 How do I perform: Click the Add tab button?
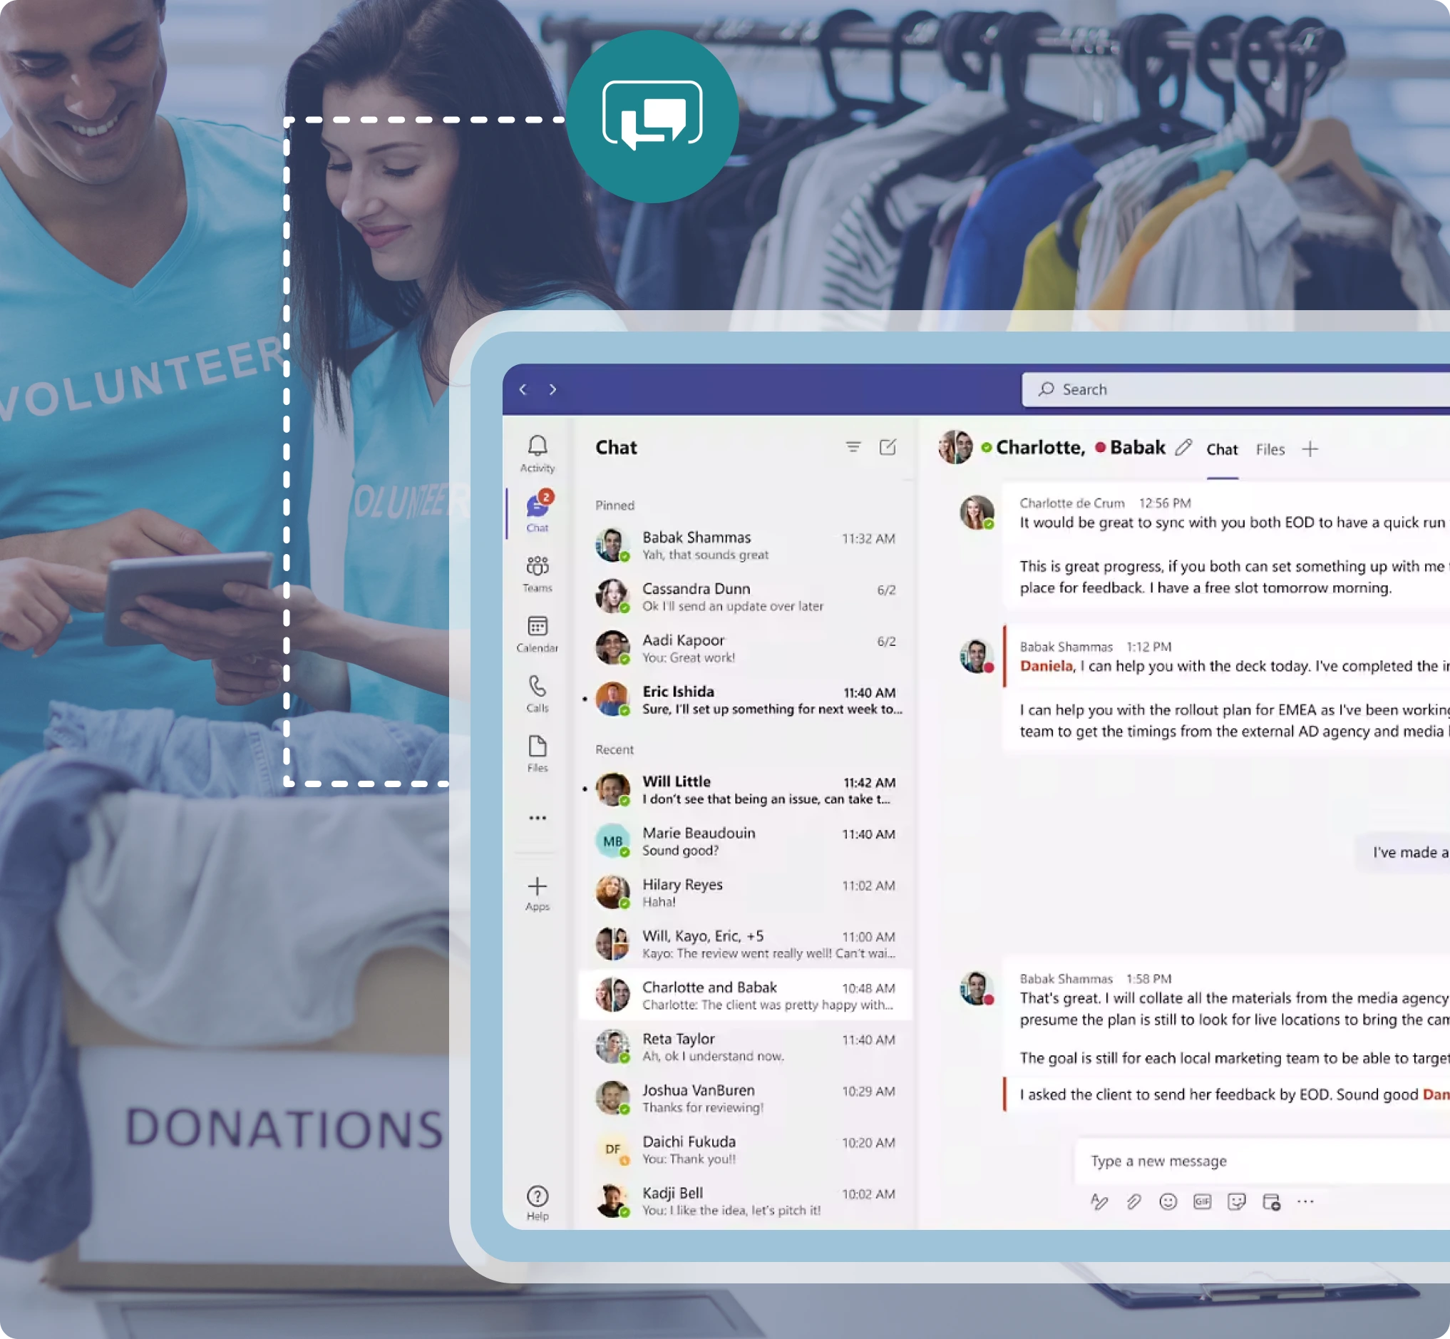coord(1314,450)
